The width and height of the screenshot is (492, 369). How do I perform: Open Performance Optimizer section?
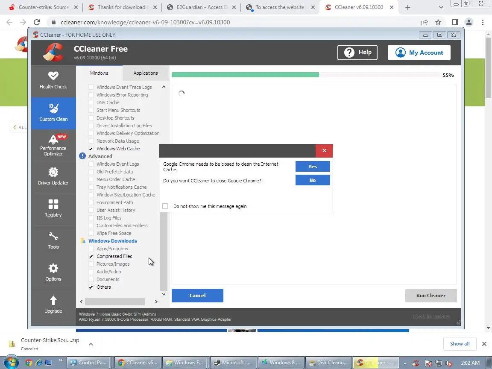click(x=53, y=145)
